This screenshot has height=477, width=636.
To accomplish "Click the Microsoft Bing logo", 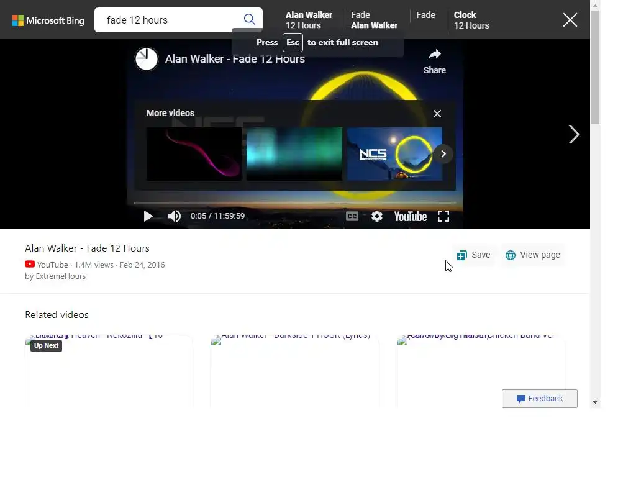I will pyautogui.click(x=48, y=20).
